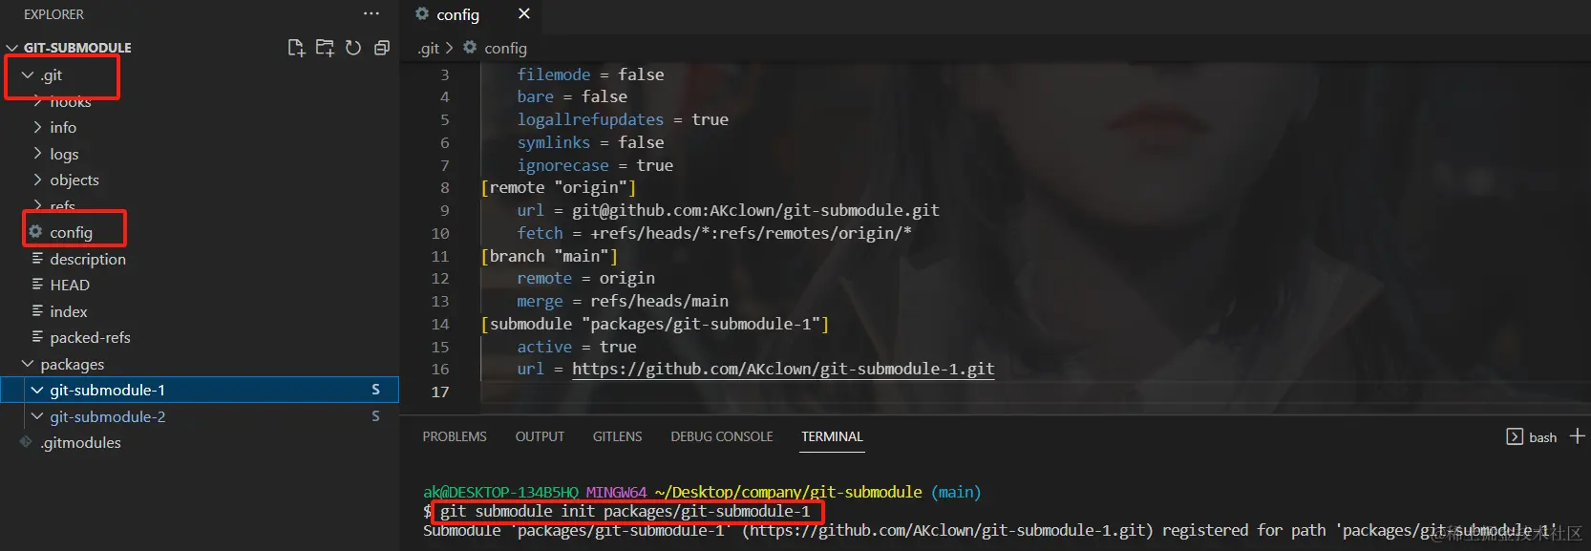Click the 'symlinks' key on line 6
This screenshot has width=1591, height=551.
[x=554, y=142]
